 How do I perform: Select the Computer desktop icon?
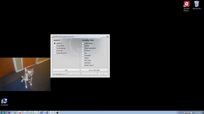click(x=4, y=102)
